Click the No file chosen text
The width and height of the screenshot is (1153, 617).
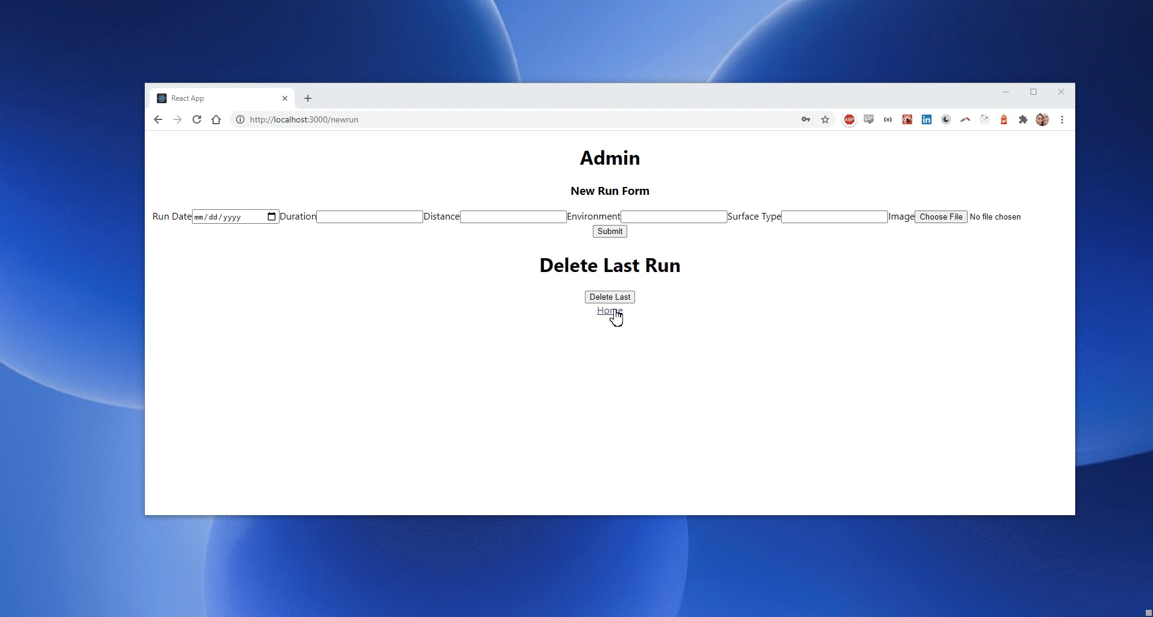click(995, 217)
